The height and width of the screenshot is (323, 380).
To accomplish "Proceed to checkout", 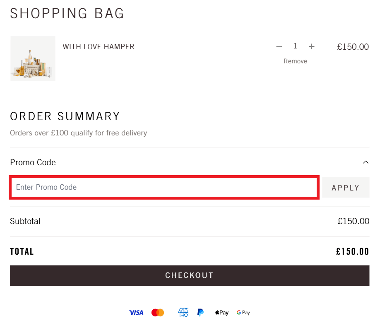I will 190,275.
